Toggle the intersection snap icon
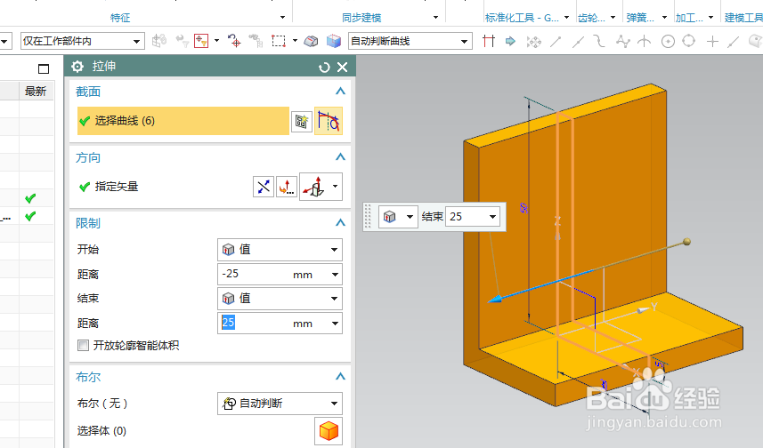Image resolution: width=763 pixels, height=448 pixels. tap(645, 41)
